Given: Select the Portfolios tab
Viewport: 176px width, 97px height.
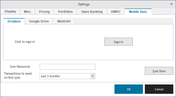Looking at the screenshot, I should click(x=65, y=11).
